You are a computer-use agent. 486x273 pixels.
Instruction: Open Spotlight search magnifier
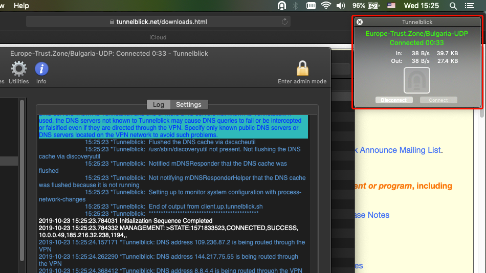pyautogui.click(x=453, y=6)
